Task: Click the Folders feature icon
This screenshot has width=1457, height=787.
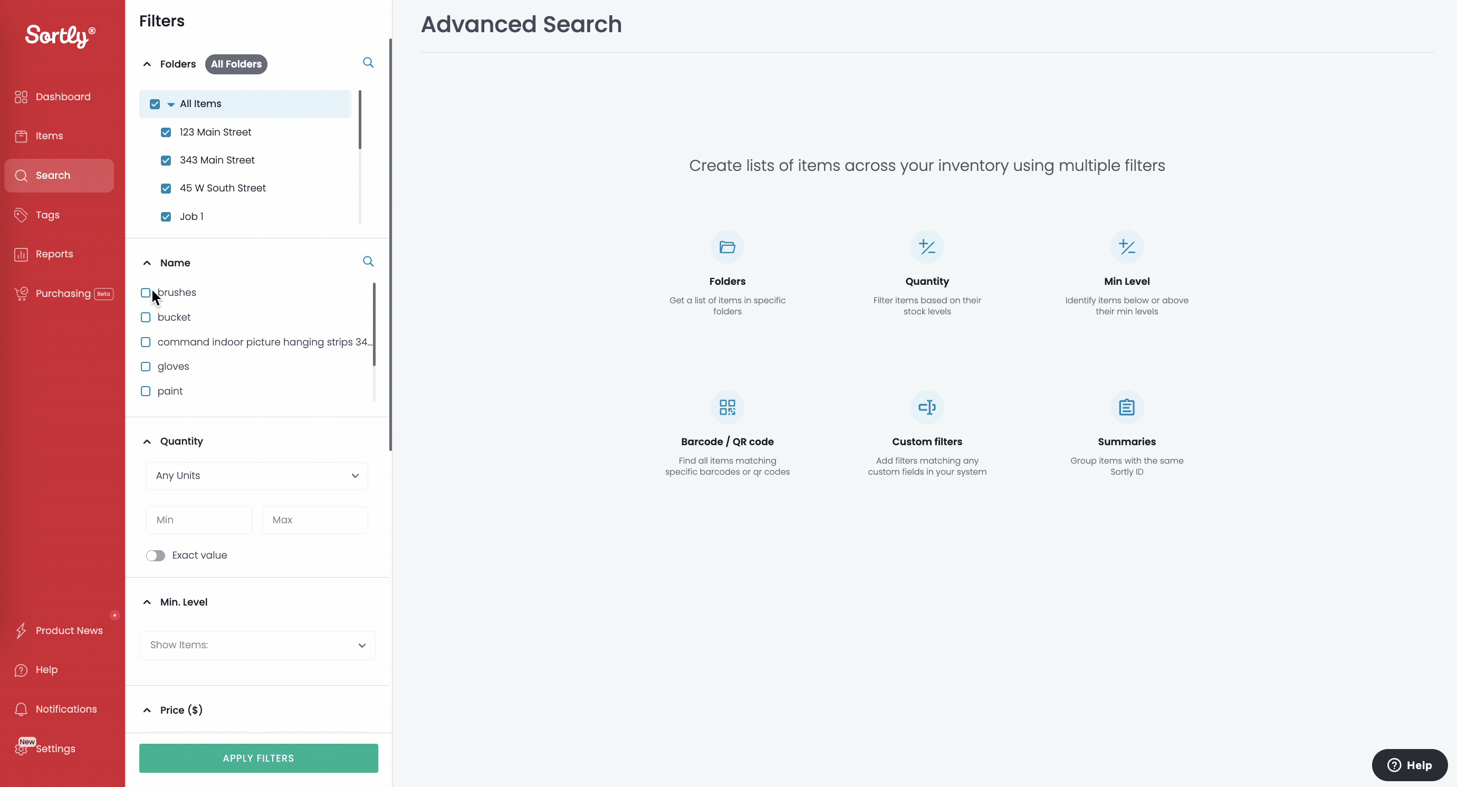Action: [727, 247]
